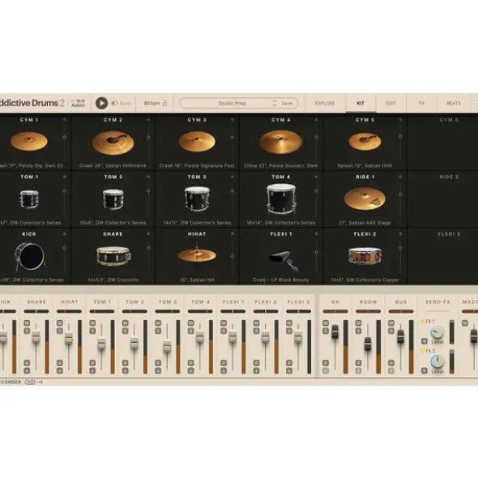Click the 'Cowb - LP Black Beauty' description

point(281,280)
